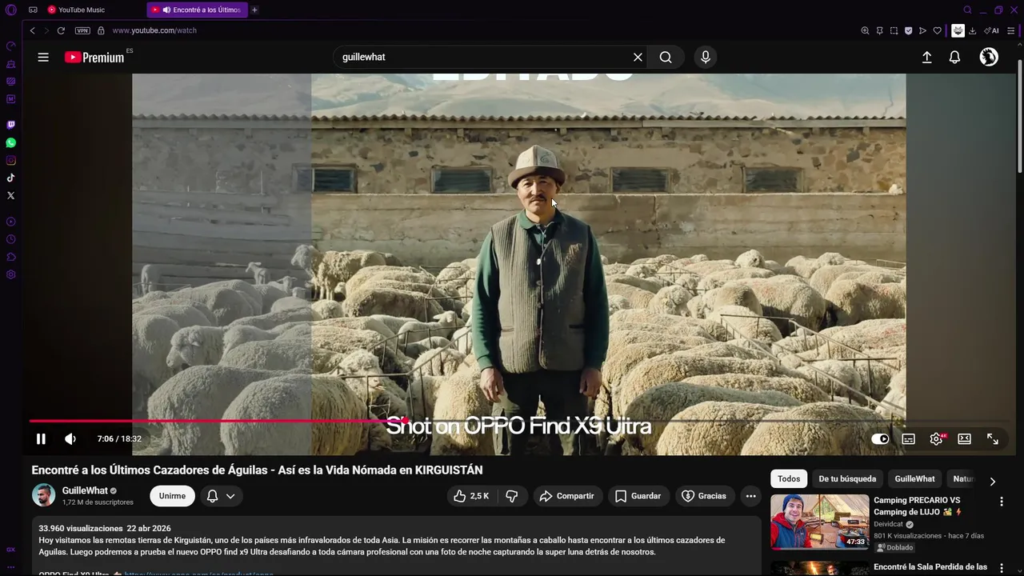The height and width of the screenshot is (576, 1024).
Task: Open browser Settings gear in sidebar
Action: point(10,274)
